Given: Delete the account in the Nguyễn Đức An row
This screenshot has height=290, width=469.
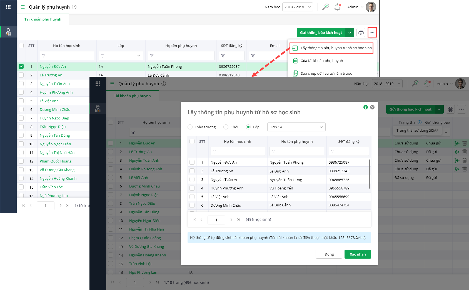Looking at the screenshot, I should (x=464, y=143).
